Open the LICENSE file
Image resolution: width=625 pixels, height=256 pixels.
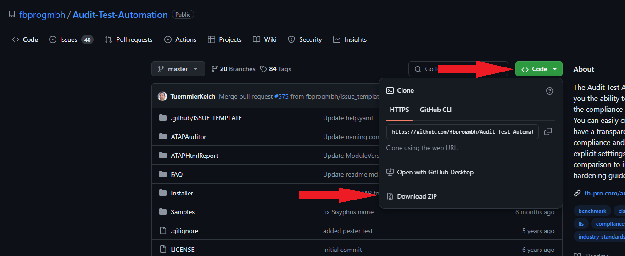pos(183,250)
